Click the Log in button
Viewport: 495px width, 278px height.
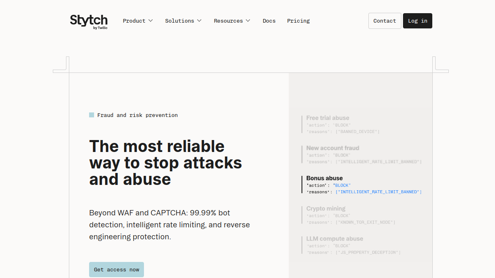pos(417,21)
